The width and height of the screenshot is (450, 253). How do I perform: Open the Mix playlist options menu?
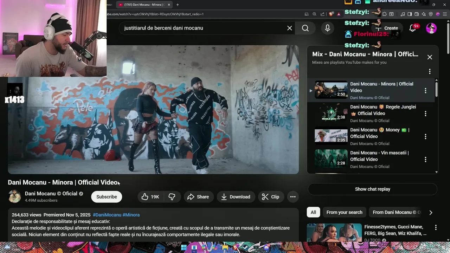430,72
